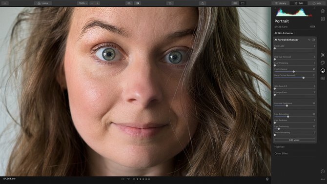Click the Improve Eyebrows slider handle
The image size is (327, 184).
pos(287,105)
